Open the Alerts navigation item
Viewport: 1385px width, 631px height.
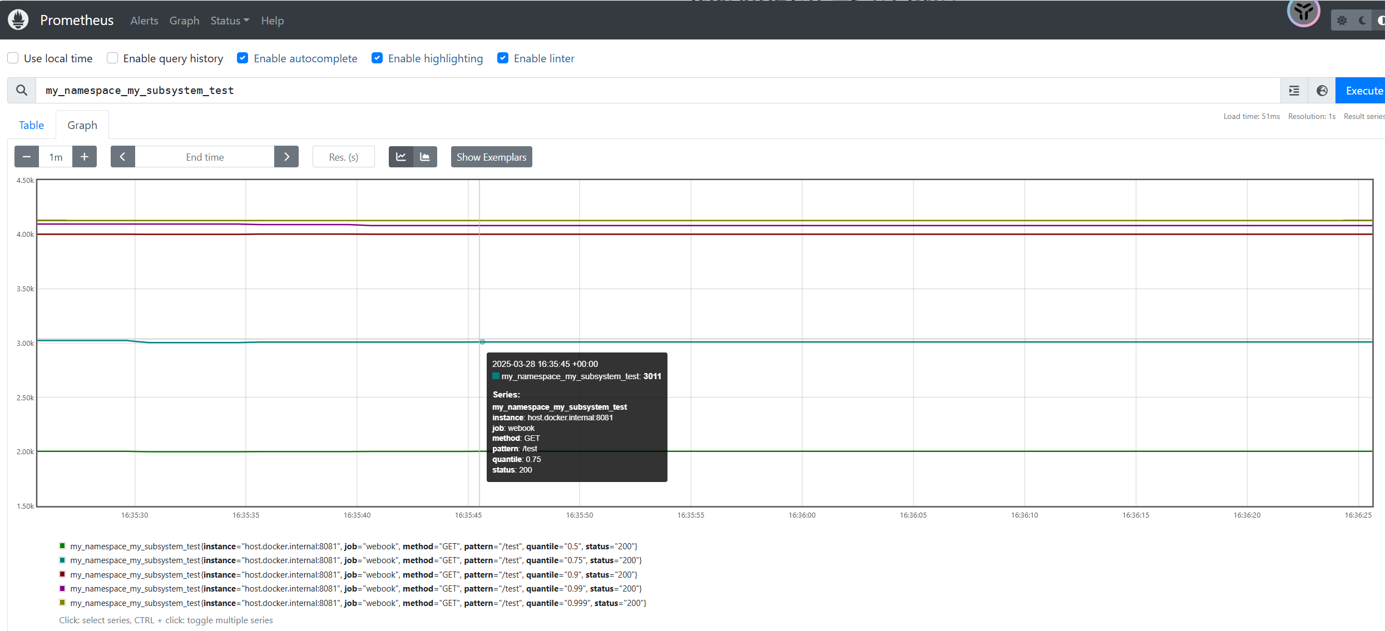click(144, 21)
